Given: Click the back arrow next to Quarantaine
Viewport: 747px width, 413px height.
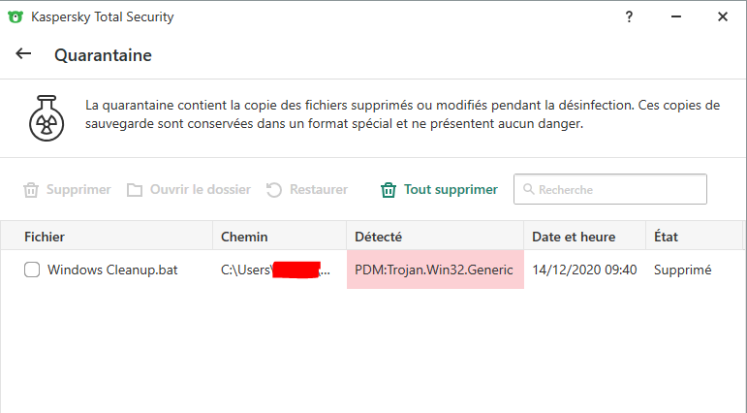Looking at the screenshot, I should coord(23,54).
